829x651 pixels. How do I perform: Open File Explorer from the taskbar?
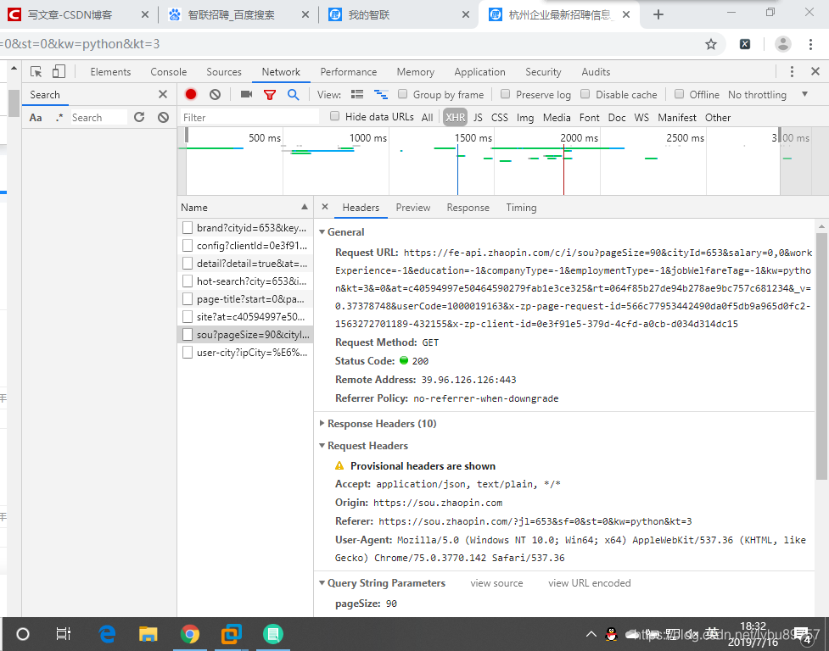coord(148,633)
